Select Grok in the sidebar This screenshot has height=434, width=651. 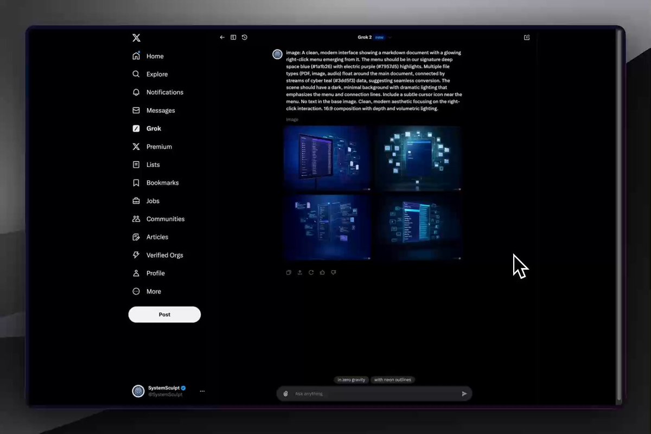pyautogui.click(x=147, y=129)
